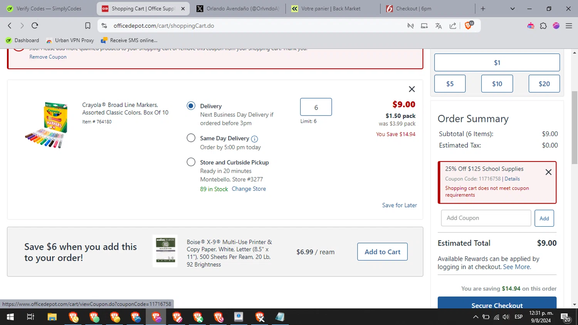
Task: Open the translate page icon
Action: click(x=439, y=26)
